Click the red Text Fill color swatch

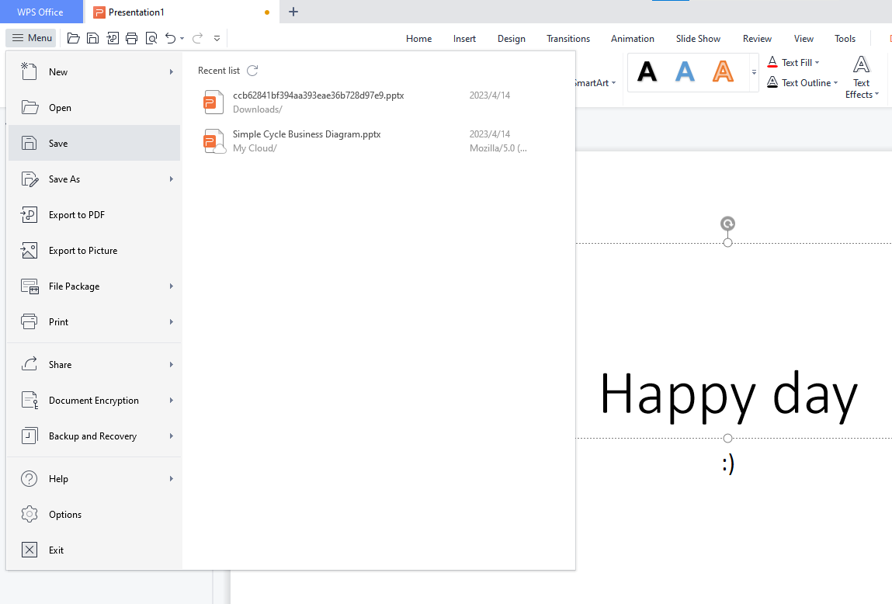point(773,65)
